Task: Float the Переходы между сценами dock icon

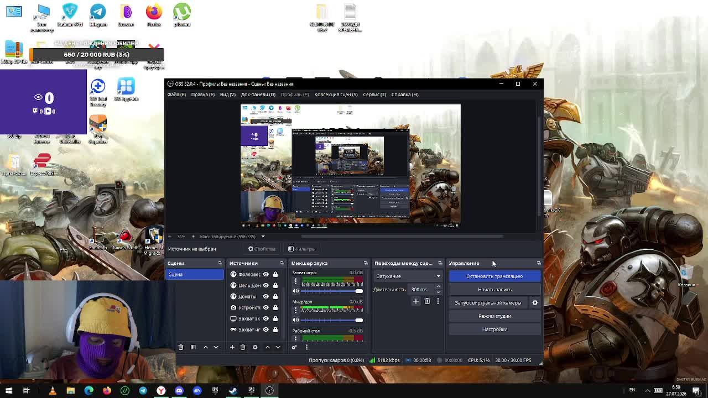Action: click(x=440, y=263)
